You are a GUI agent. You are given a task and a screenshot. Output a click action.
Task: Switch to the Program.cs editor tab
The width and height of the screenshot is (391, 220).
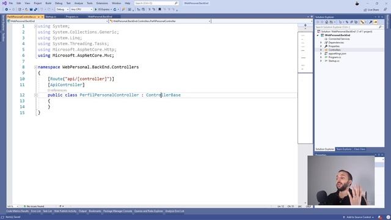point(72,16)
